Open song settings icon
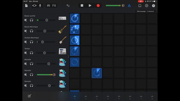The height and width of the screenshot is (101, 180). [x=147, y=6]
